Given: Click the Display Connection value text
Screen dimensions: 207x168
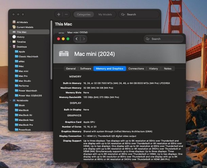Looking at the screenshot, I should click(x=110, y=136).
